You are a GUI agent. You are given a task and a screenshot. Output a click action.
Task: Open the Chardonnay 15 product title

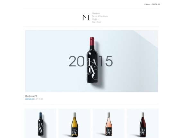(x=31, y=96)
